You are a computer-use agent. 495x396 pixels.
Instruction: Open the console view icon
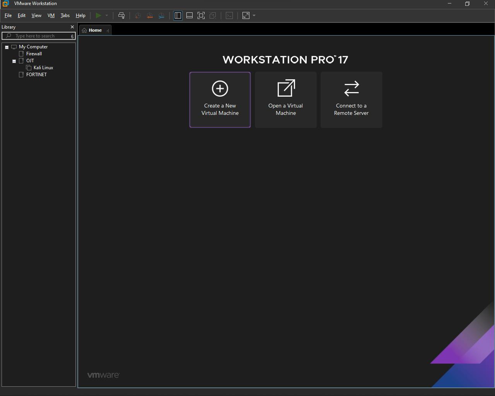coord(229,15)
